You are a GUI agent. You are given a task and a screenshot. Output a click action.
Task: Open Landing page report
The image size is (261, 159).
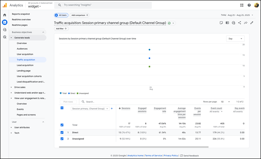[24, 71]
